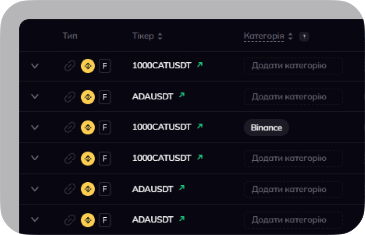Screen dimensions: 365x235
Task: Click the Тип column header
Action: pos(70,36)
